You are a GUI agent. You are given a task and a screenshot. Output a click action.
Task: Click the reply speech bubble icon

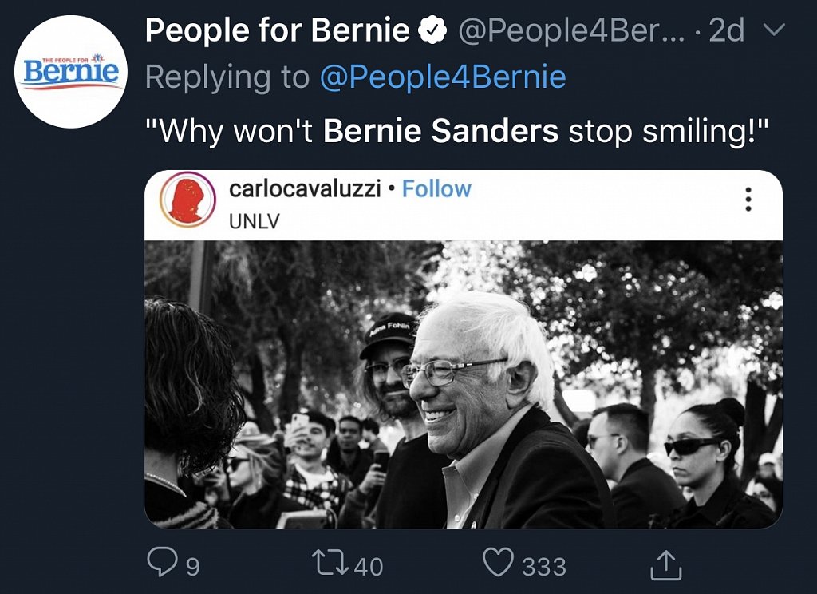pyautogui.click(x=161, y=564)
